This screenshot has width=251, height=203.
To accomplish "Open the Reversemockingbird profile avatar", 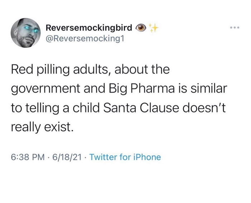I will 25,33.
